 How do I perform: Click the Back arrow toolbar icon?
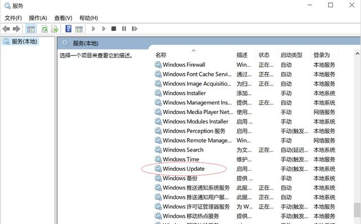[x=6, y=29]
